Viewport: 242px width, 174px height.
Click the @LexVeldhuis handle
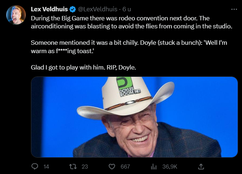pos(96,9)
